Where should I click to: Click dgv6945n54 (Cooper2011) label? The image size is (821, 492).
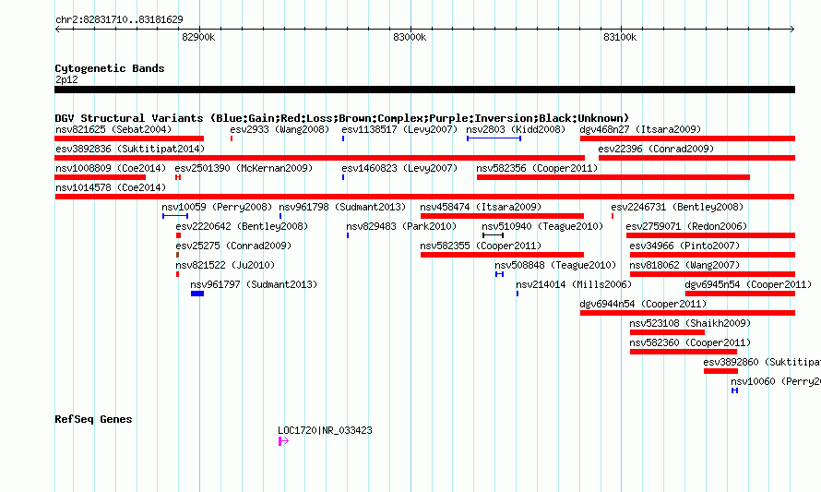(748, 284)
